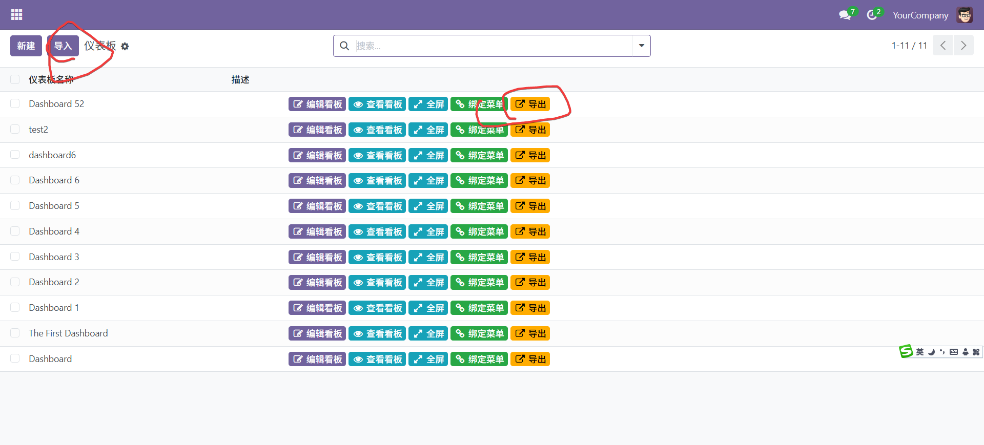Expand the search options dropdown arrow
This screenshot has height=445, width=984.
point(641,46)
